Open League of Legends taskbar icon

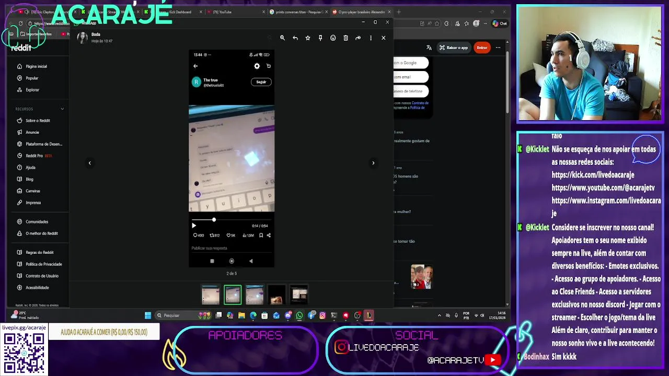pyautogui.click(x=368, y=315)
